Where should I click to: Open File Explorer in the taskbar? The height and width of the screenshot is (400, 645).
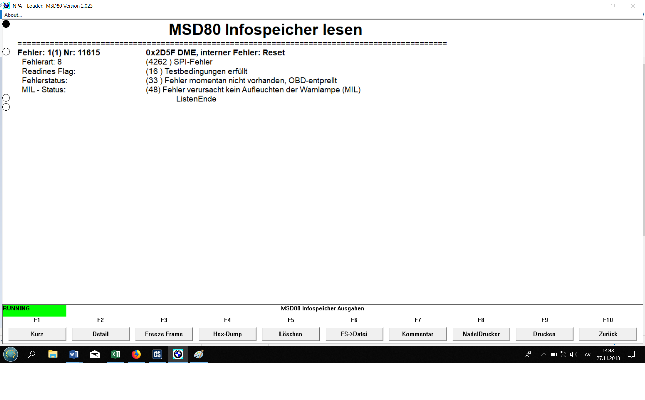coord(53,354)
